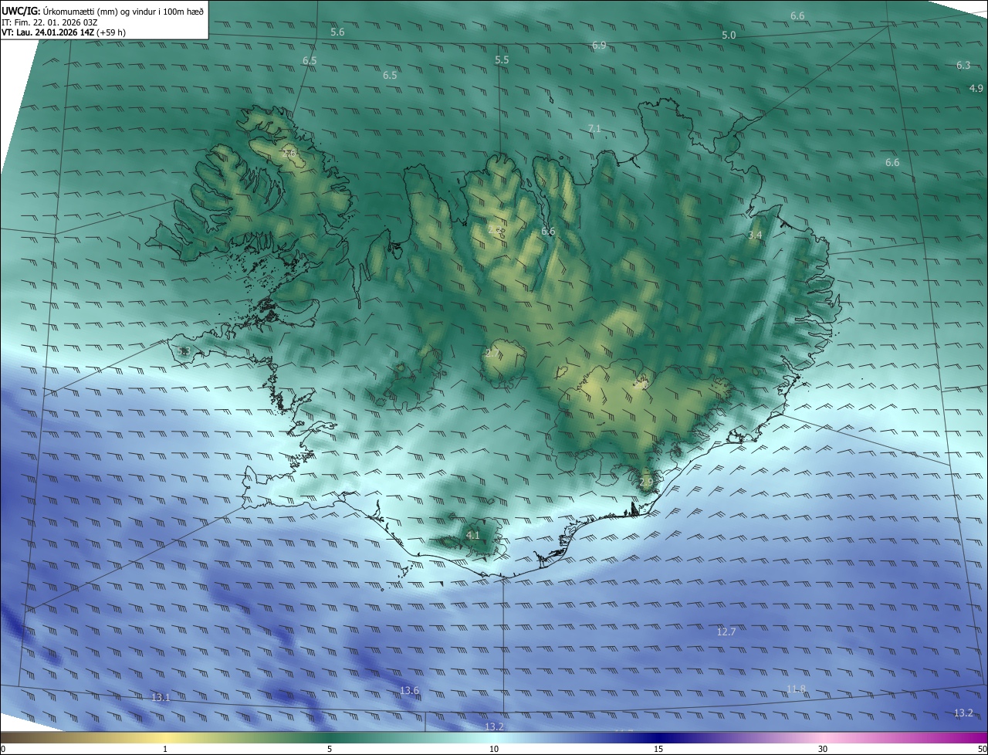Click the 12.7 value label over the southern sea
This screenshot has height=755, width=988.
(726, 631)
